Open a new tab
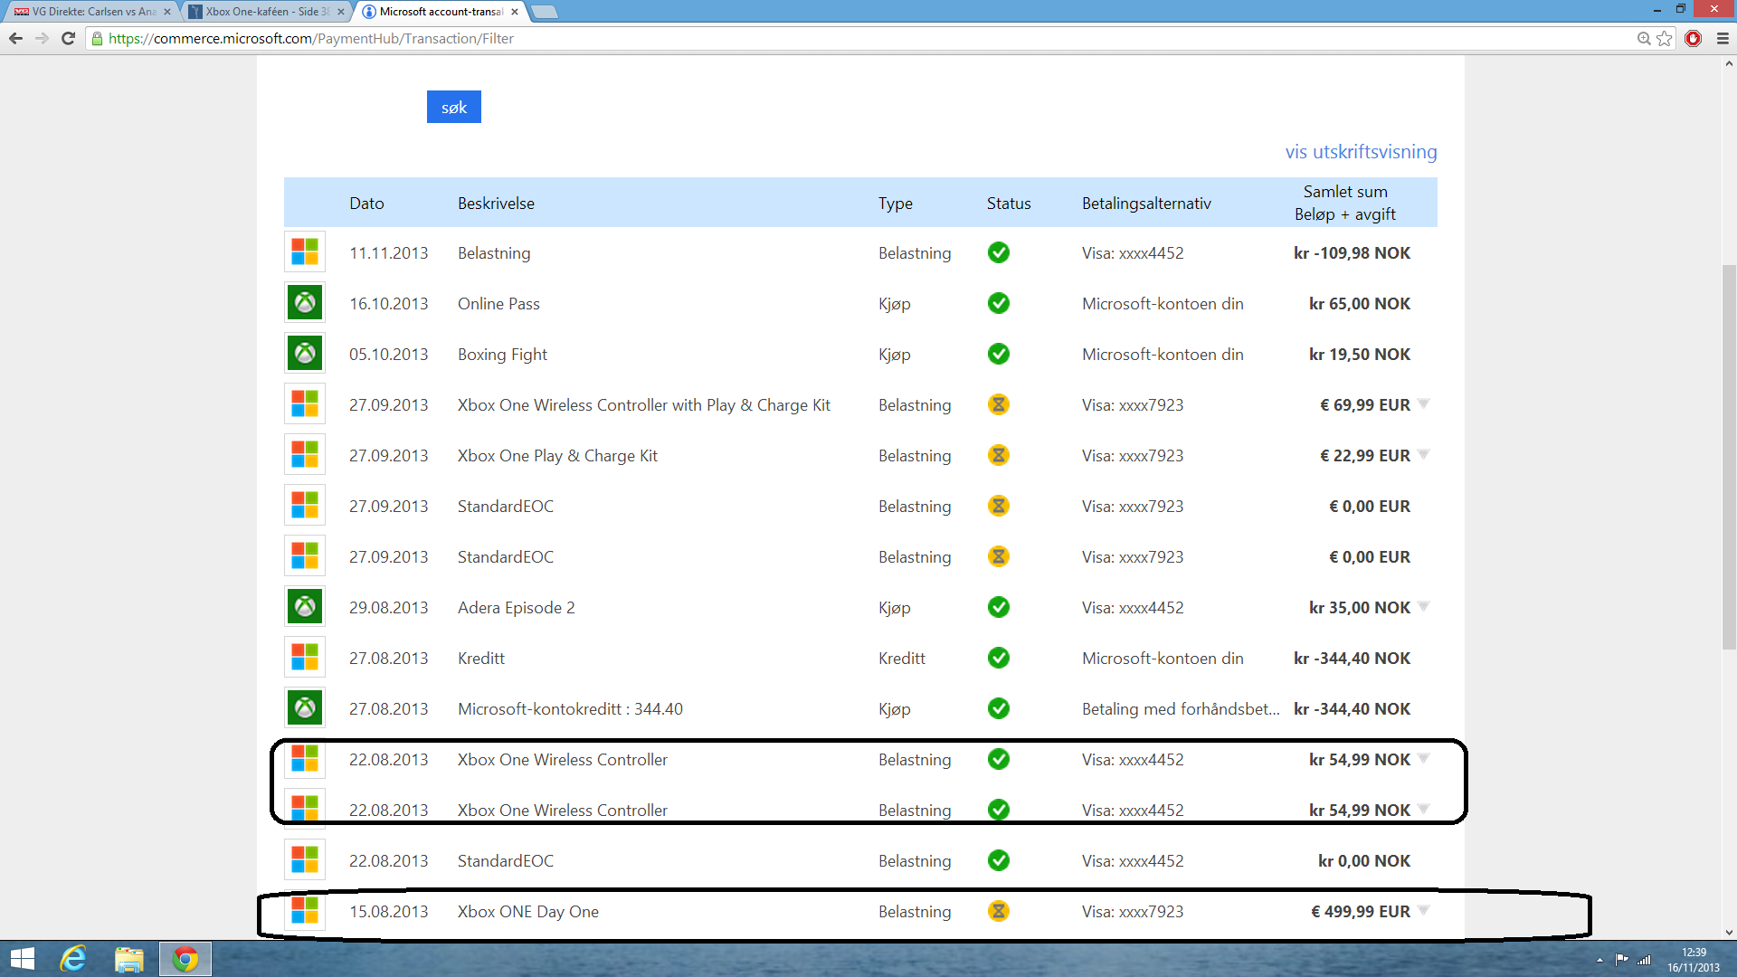The image size is (1737, 977). (545, 12)
